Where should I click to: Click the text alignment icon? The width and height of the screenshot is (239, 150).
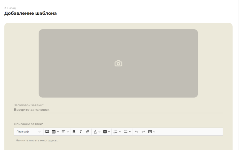pos(63,132)
